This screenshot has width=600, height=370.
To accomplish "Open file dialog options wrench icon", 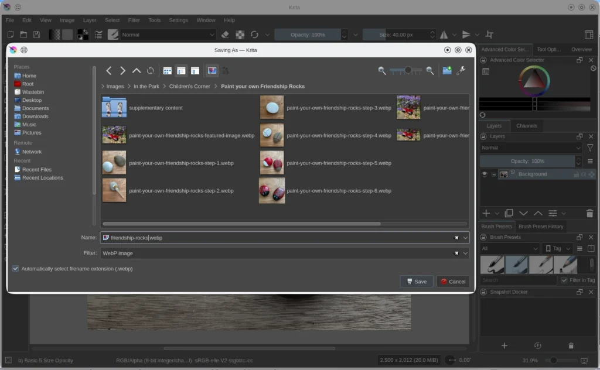I will pos(461,70).
